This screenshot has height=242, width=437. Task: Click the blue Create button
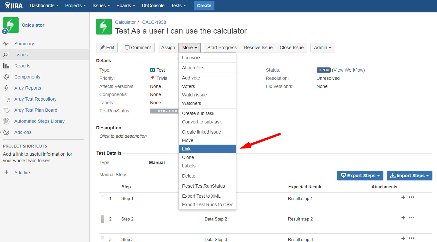click(204, 6)
